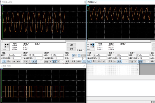Click channel B Y轴位移 field in XSC2
The image size is (155, 103).
[59, 58]
